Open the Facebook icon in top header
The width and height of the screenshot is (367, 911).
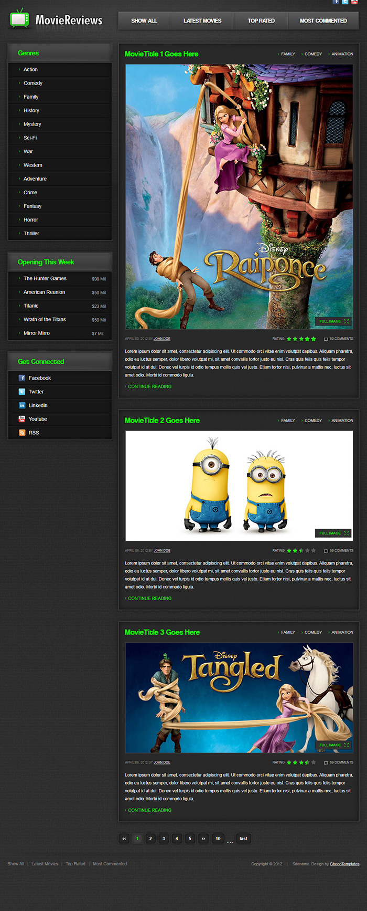coord(336,2)
